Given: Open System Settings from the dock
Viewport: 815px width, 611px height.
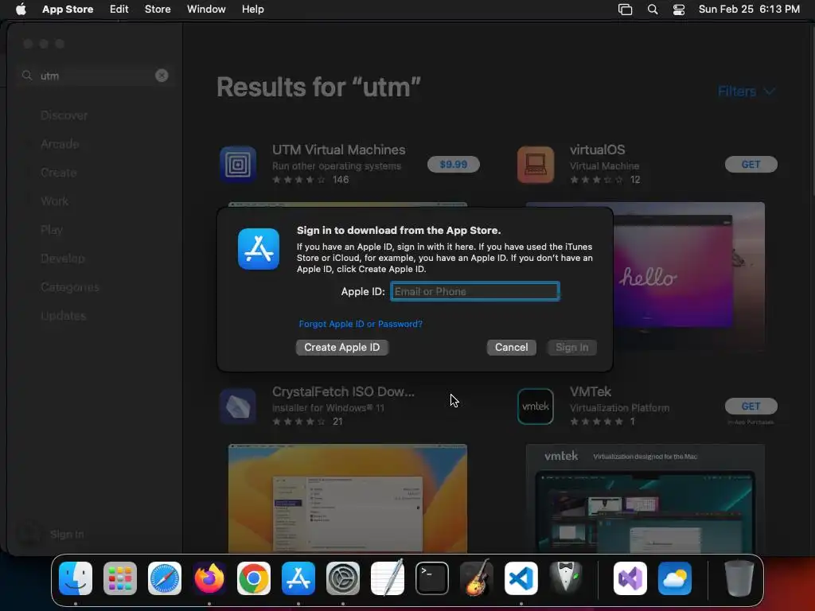Looking at the screenshot, I should pos(343,578).
